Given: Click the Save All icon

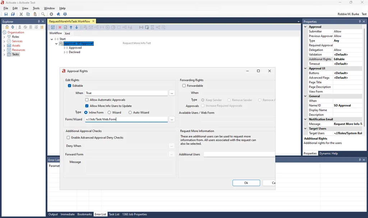Looking at the screenshot, I should 13,14.
